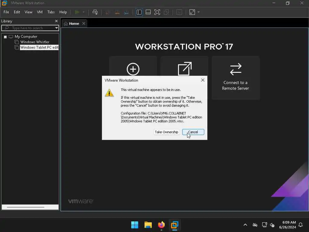Click the open virtual machine icon
Image resolution: width=309 pixels, height=232 pixels.
point(185,69)
